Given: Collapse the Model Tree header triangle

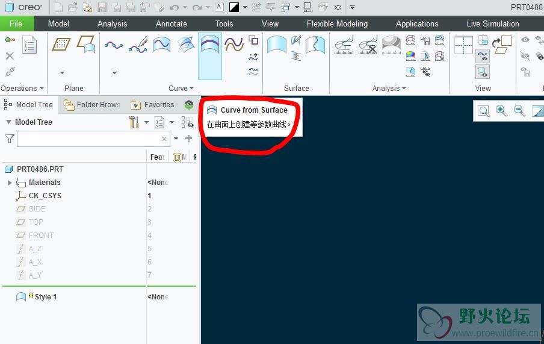Looking at the screenshot, I should 8,122.
